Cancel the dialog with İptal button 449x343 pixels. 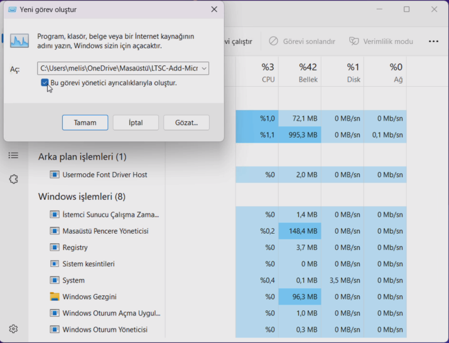[136, 122]
